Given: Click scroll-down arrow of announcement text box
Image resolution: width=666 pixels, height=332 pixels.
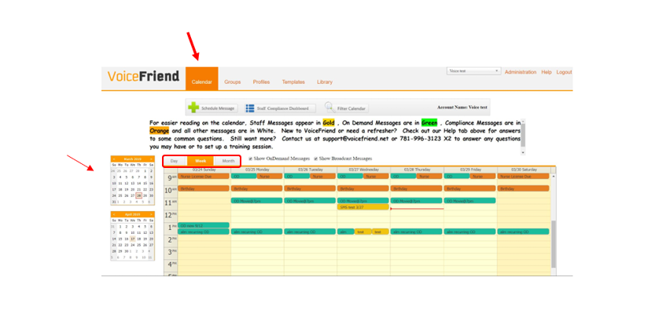Looking at the screenshot, I should pyautogui.click(x=523, y=152).
